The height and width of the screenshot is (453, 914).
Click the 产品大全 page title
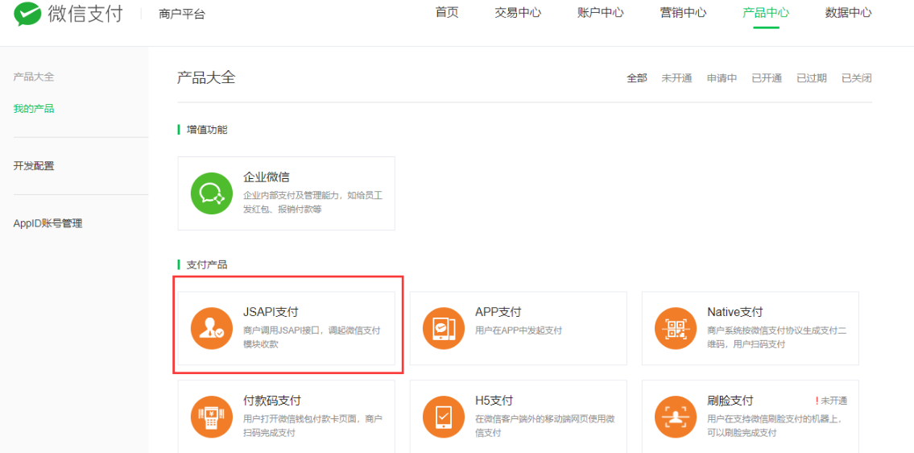point(206,77)
